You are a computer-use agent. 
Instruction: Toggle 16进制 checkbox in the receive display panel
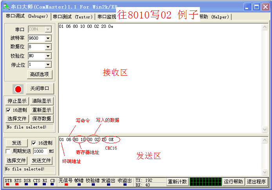pos(9,110)
